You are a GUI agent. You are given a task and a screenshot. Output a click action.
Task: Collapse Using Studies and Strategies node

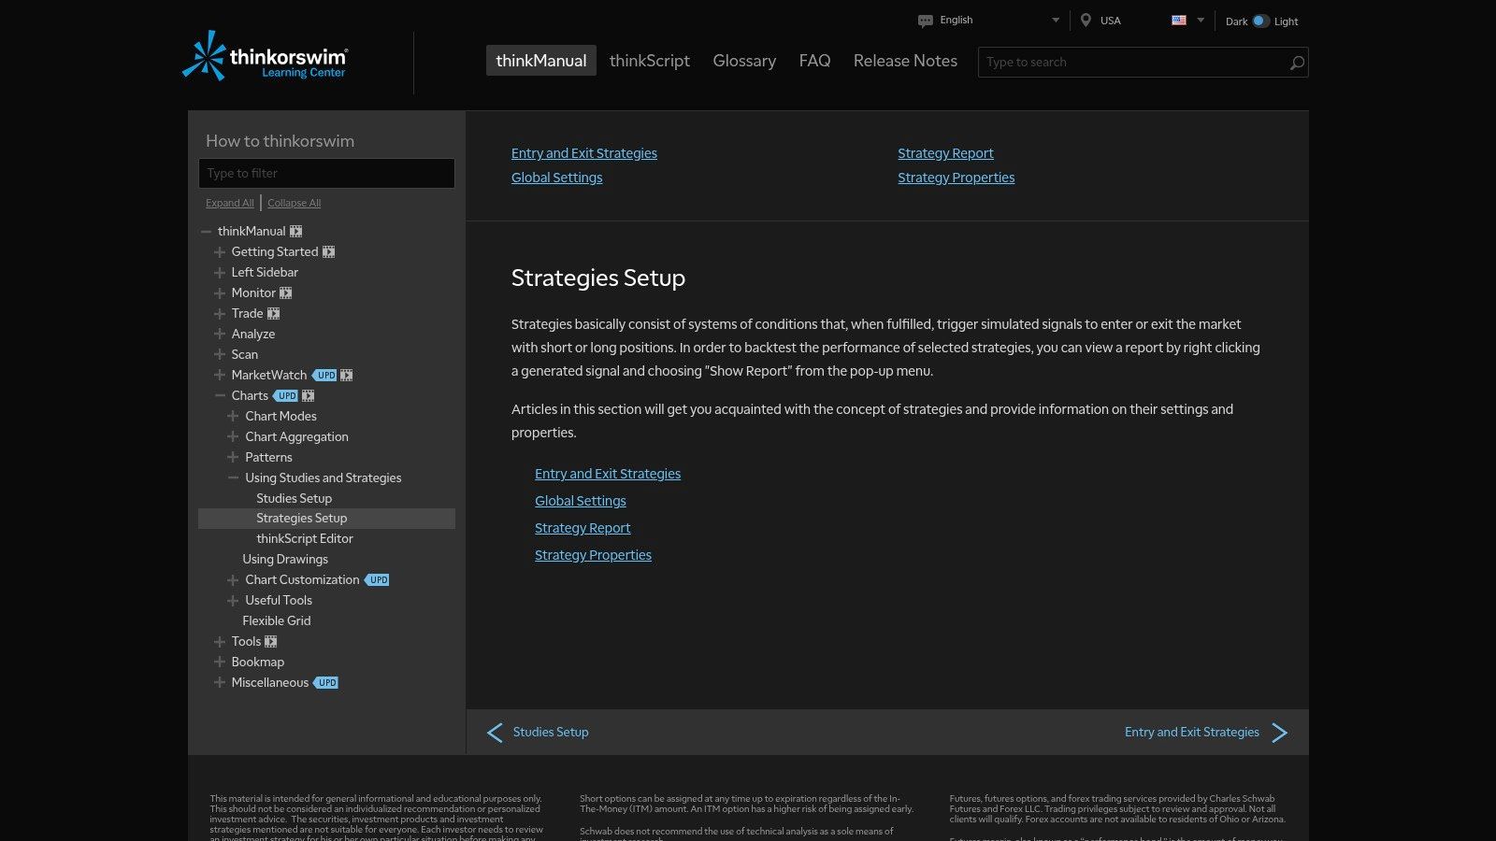pos(233,478)
